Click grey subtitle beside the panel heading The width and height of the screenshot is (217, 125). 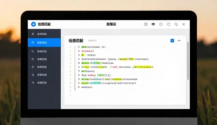pos(92,41)
